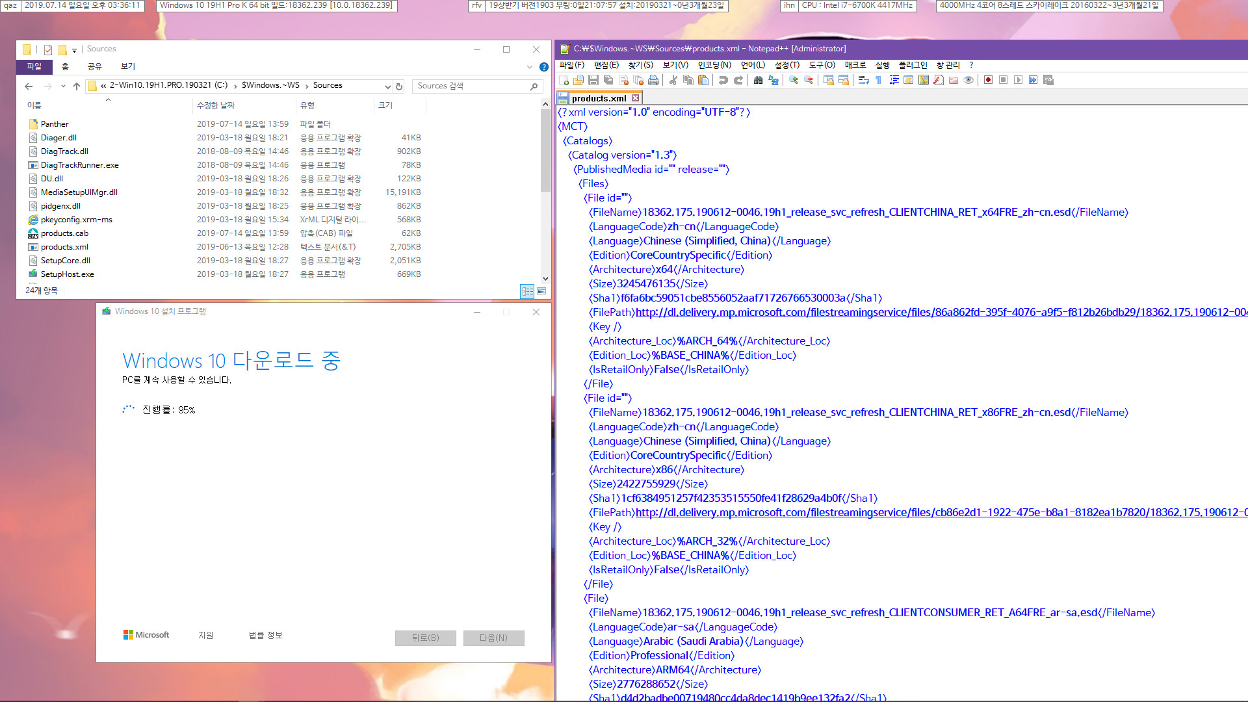Click 뒤로(B) button in setup window

(x=425, y=638)
